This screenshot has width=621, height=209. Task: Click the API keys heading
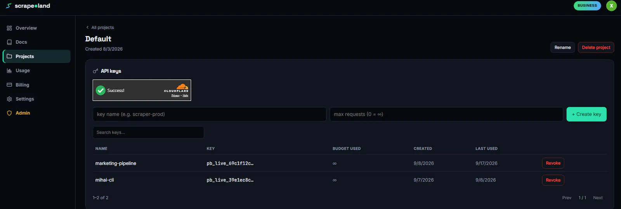click(111, 71)
